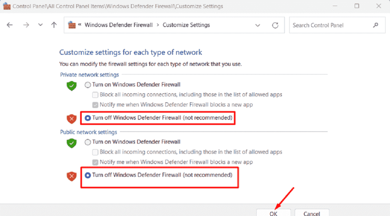390x216 pixels.
Task: Click 'Customize settings for each type of network' heading
Action: 131,52
